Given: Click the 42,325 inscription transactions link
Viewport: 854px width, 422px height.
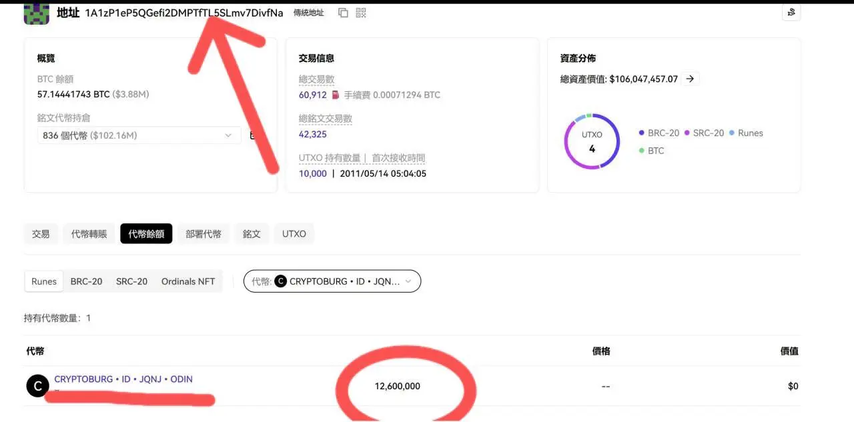Looking at the screenshot, I should click(x=313, y=134).
